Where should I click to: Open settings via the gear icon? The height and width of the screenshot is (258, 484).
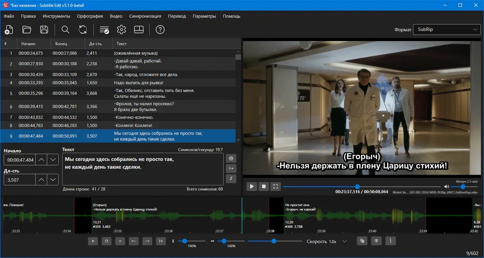point(121,29)
